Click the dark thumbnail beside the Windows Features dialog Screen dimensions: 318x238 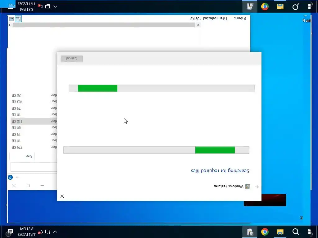(x=274, y=200)
